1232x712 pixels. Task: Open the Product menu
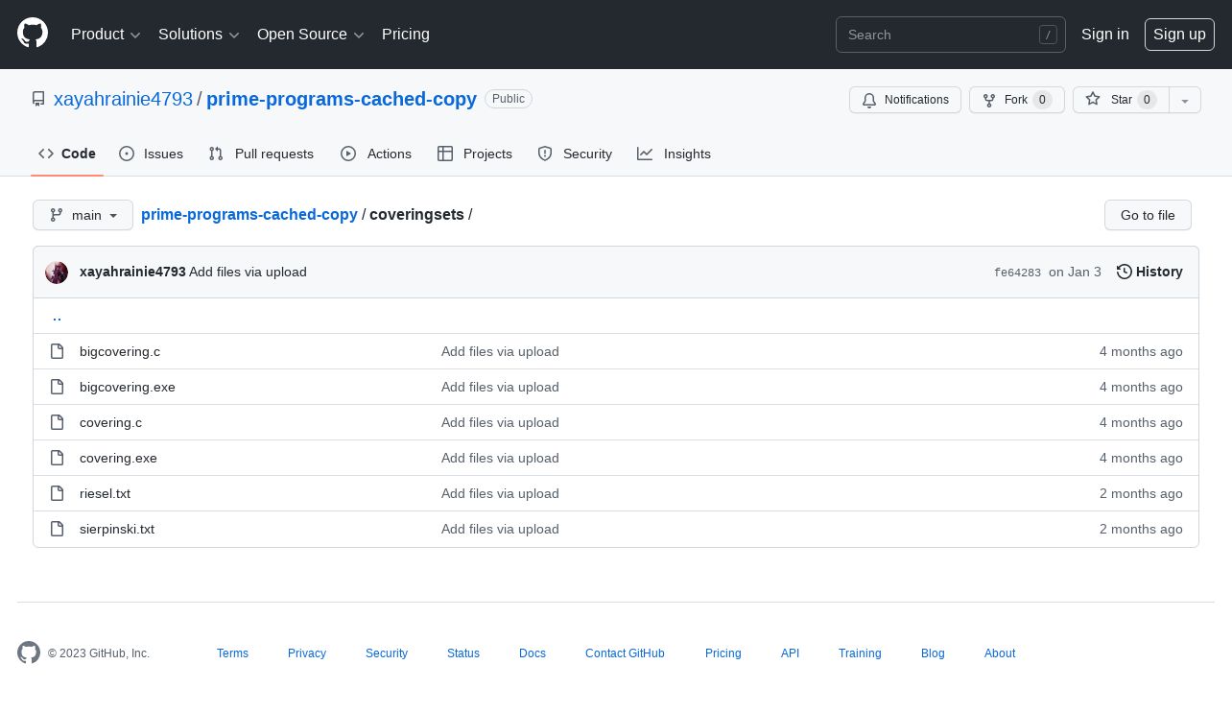tap(106, 35)
